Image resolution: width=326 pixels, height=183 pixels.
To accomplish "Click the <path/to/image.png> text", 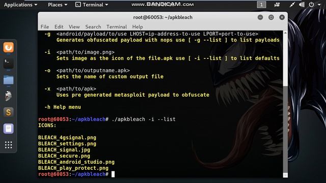I will coord(86,52).
